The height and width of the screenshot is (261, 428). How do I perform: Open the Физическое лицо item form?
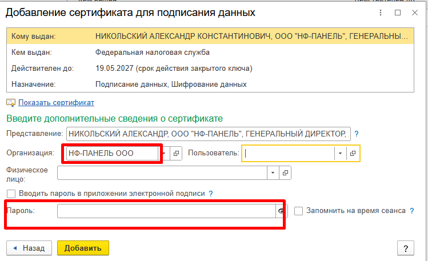pos(285,172)
